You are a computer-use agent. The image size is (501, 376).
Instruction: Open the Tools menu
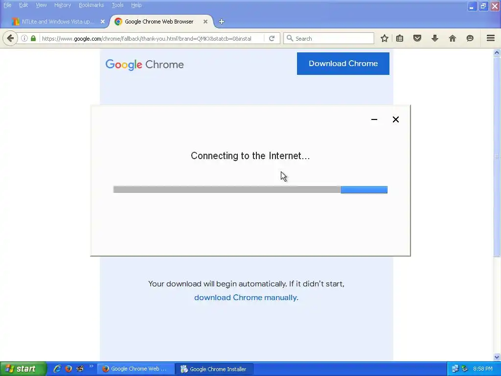click(x=117, y=5)
